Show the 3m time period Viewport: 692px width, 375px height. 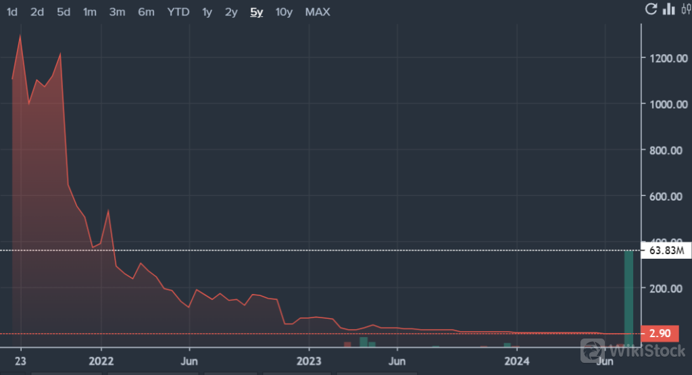tap(117, 12)
